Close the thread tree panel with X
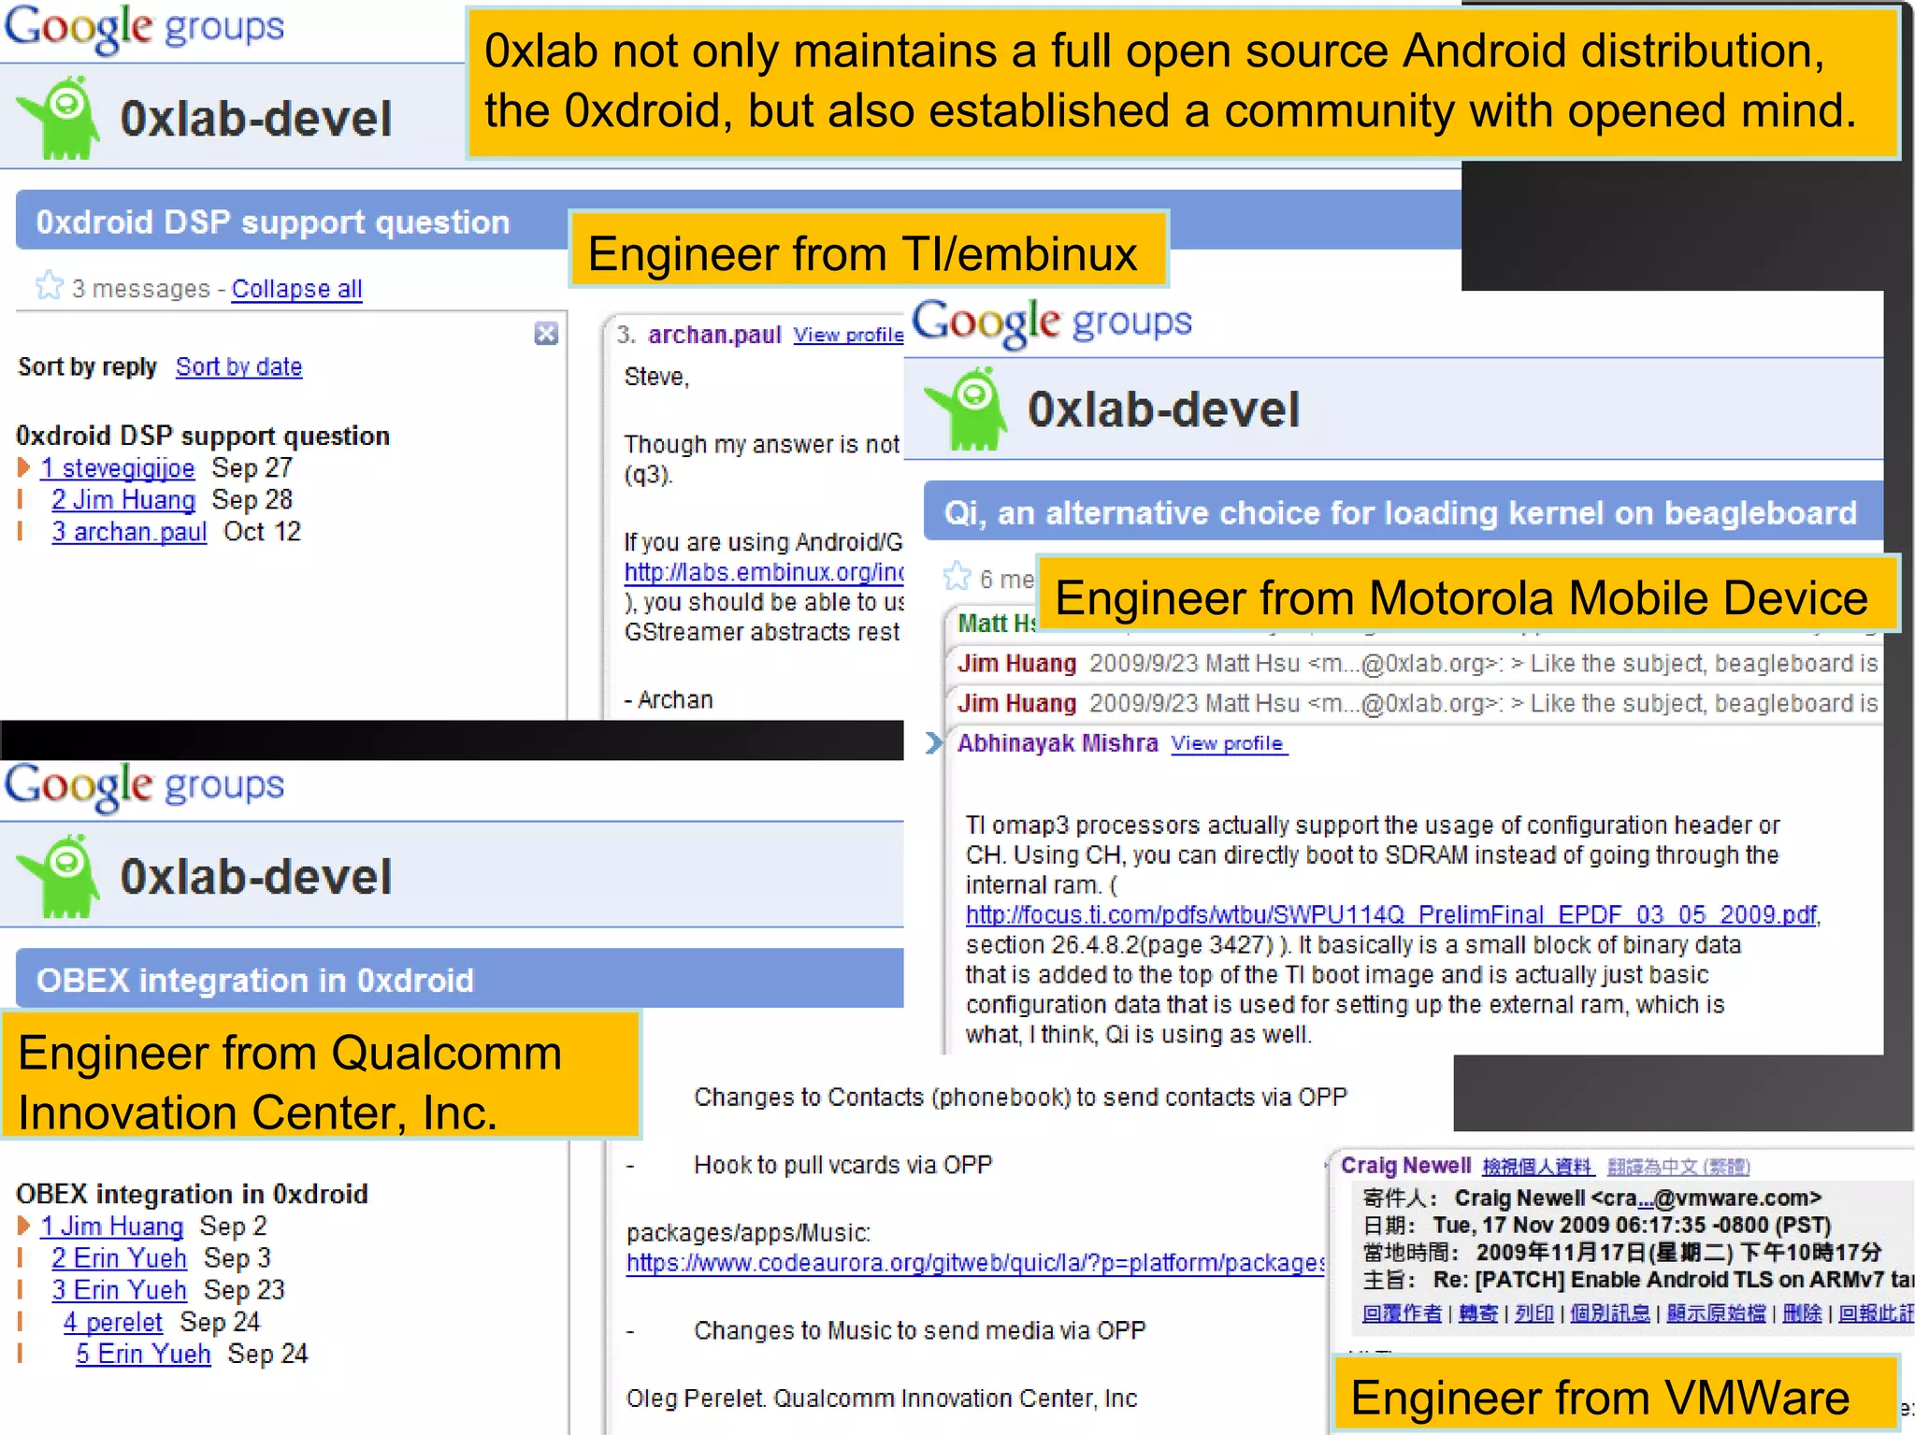1915x1435 pixels. (546, 334)
